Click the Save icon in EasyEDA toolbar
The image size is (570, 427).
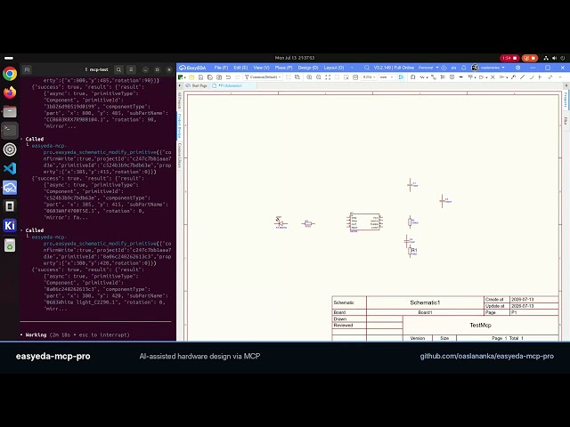200,77
